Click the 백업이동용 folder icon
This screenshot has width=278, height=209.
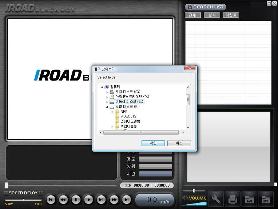click(117, 126)
